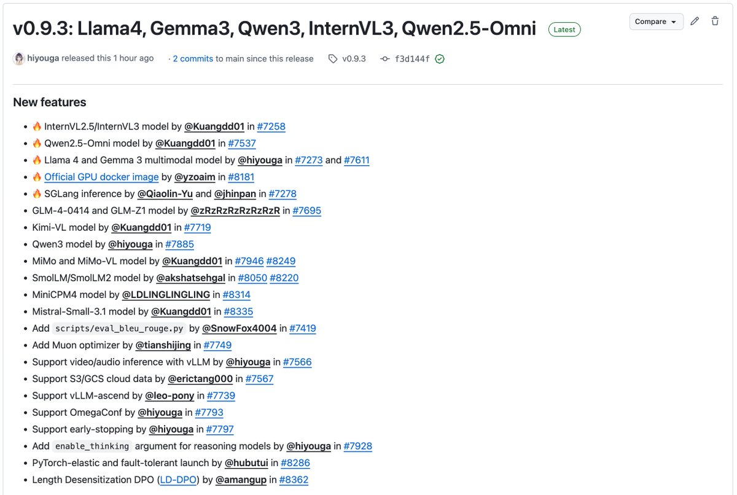This screenshot has width=737, height=495.
Task: Open pull request #7749
Action: tap(217, 345)
